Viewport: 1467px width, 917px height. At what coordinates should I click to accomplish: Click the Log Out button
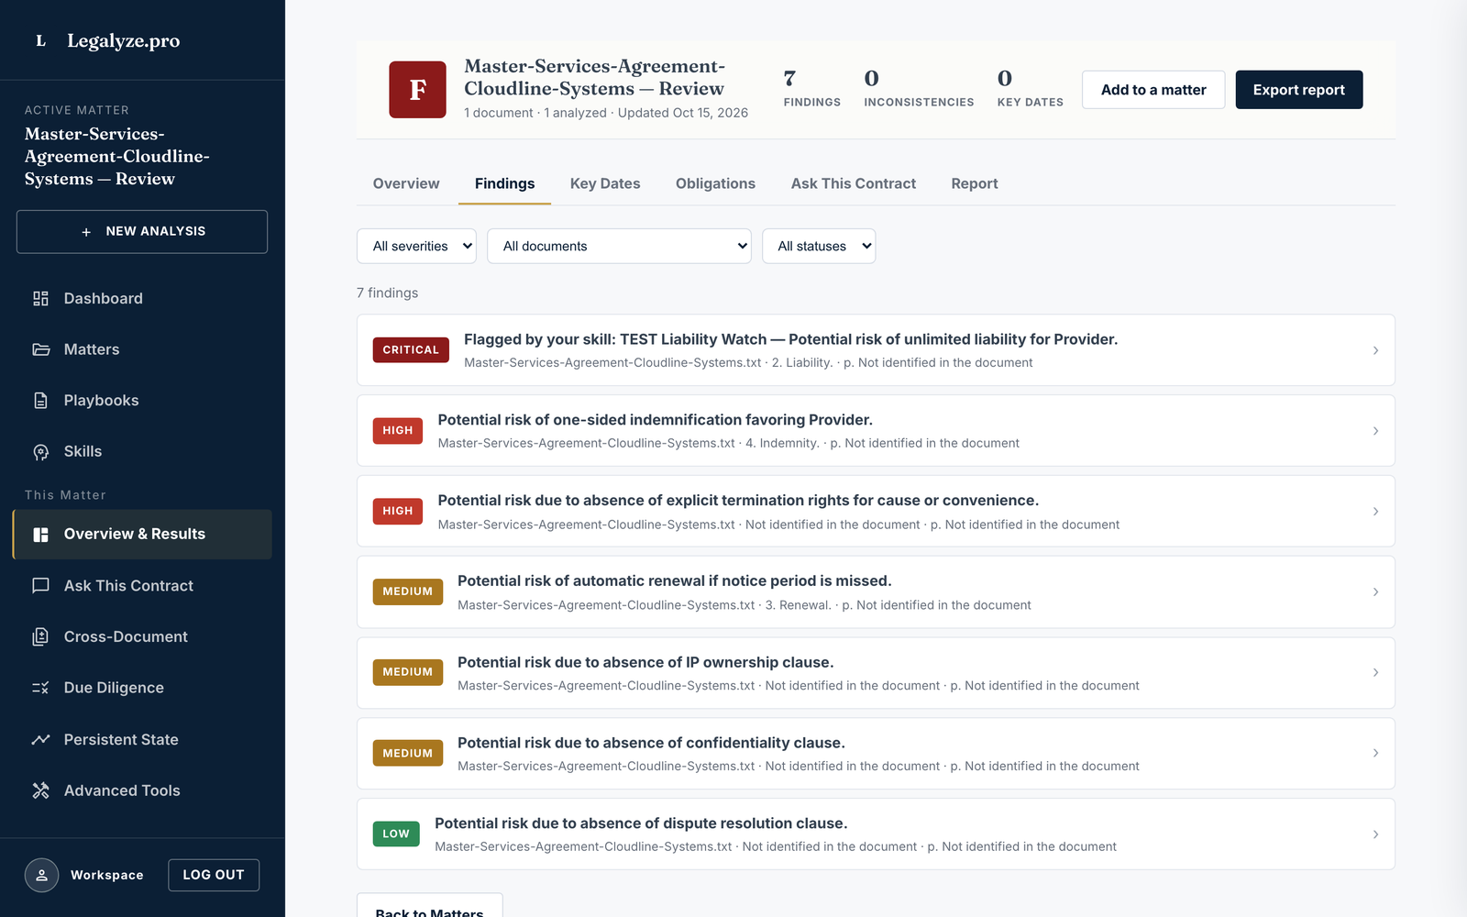tap(214, 875)
